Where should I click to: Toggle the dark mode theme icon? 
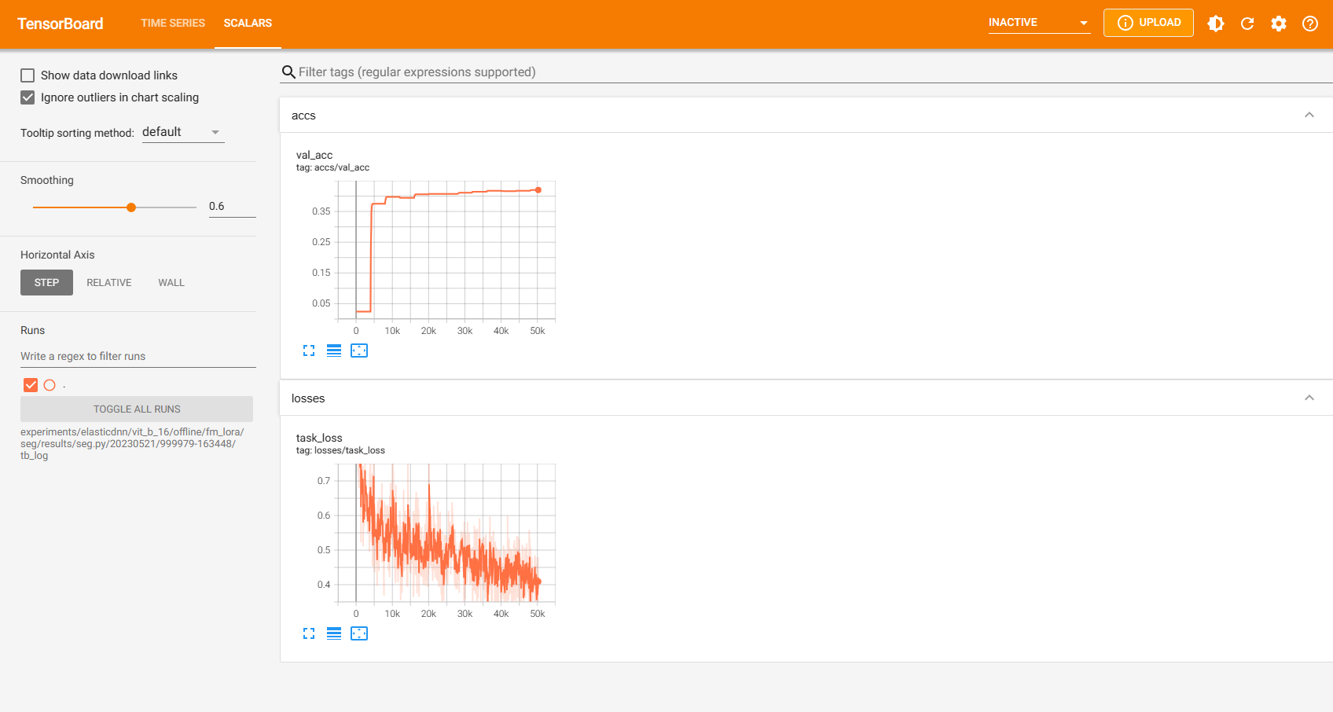coord(1215,24)
